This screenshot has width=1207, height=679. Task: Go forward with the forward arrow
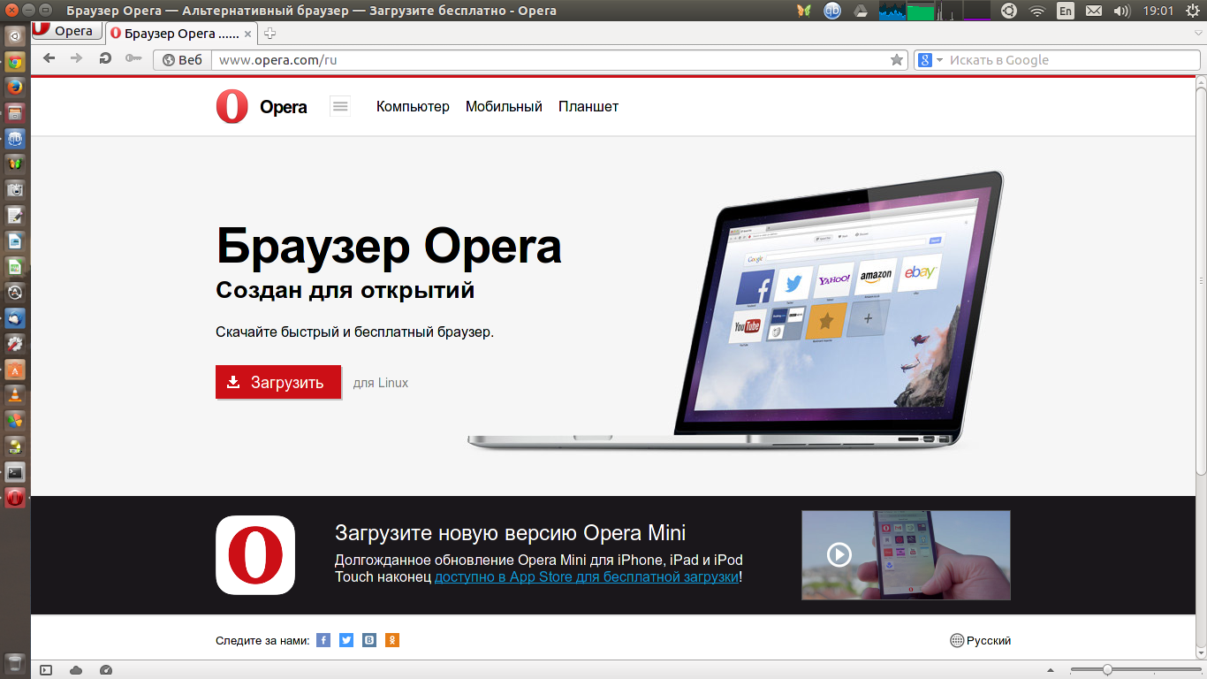coord(77,58)
